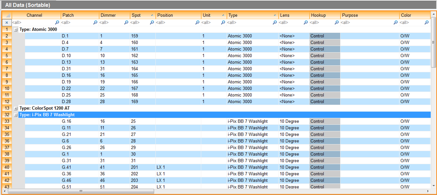Expand the Type: ColorSpot 1200 AT group

(15, 108)
